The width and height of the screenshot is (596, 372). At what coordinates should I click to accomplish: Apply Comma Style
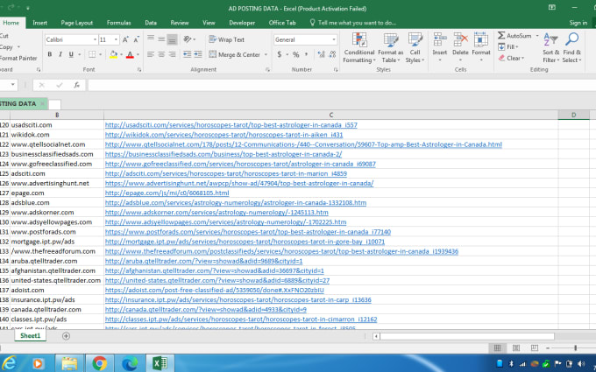click(307, 54)
